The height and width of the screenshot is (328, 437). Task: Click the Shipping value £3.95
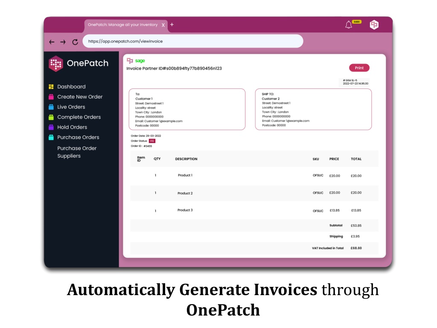click(355, 236)
